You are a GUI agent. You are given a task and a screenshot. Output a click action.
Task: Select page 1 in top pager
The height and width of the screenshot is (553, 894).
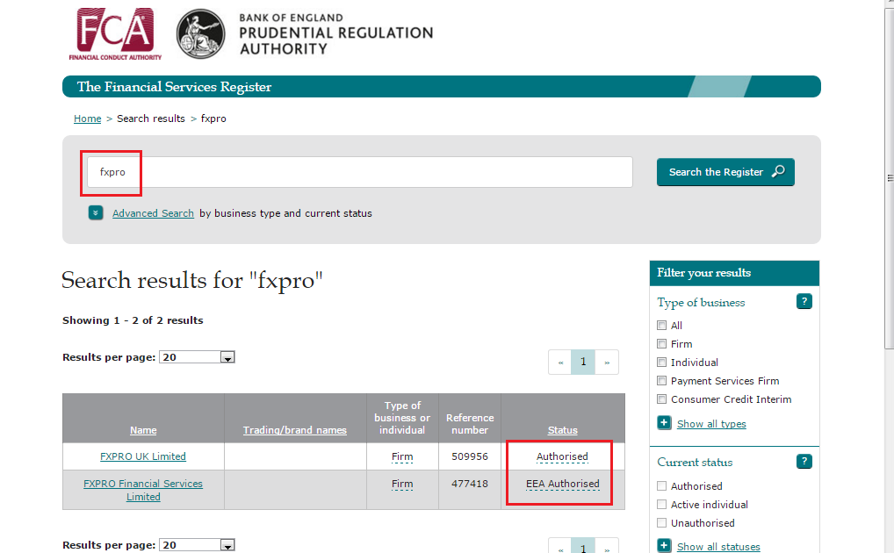point(583,362)
